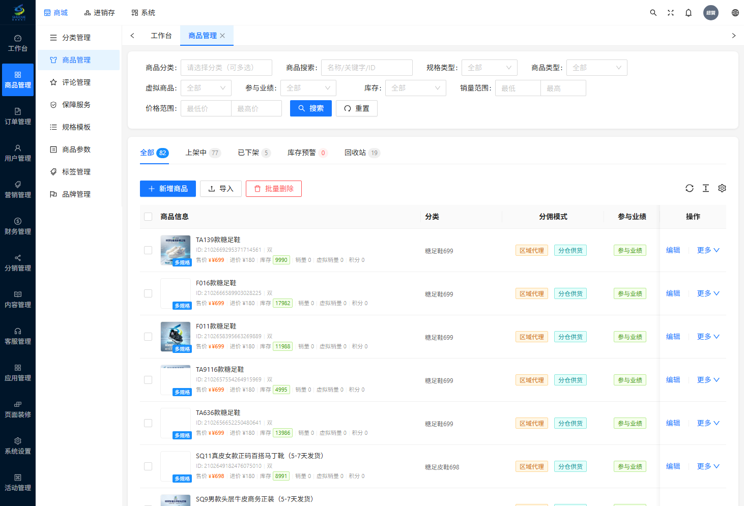Expand 更多 for F016款糖足鞋
744x506 pixels.
click(708, 293)
